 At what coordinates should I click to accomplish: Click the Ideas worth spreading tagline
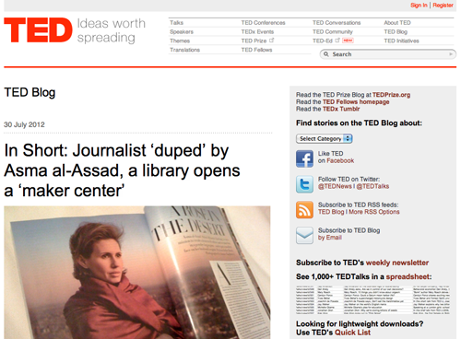tap(111, 30)
